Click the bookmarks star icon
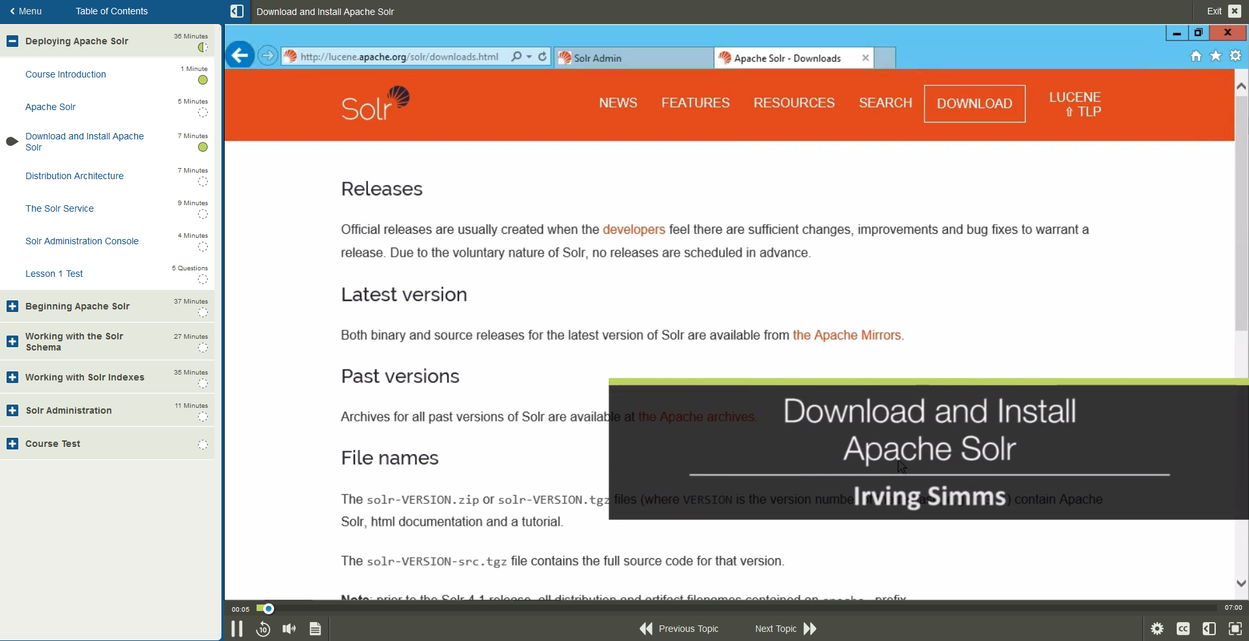 pos(1215,56)
